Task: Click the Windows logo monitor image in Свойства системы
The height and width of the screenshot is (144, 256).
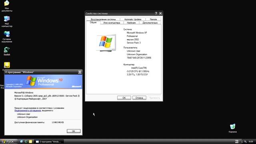Action: (x=106, y=43)
